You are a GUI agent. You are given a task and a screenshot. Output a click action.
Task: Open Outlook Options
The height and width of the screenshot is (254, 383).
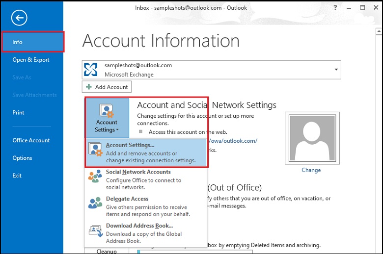coord(22,158)
